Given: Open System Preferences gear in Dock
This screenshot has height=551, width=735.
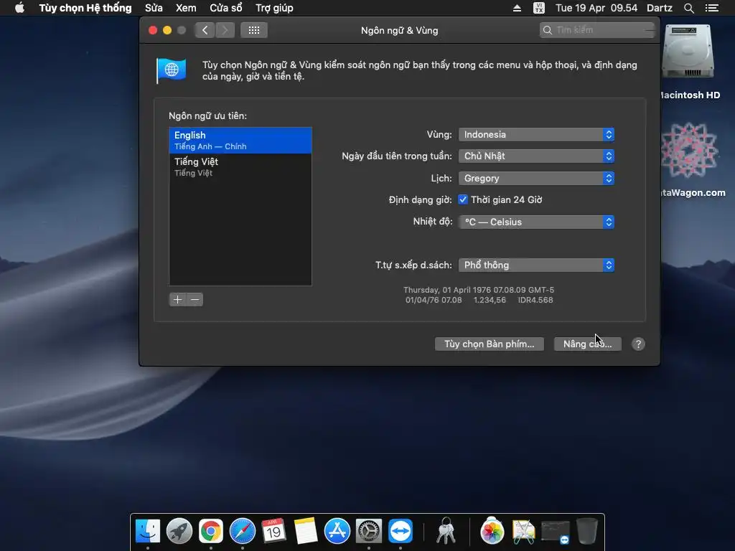Looking at the screenshot, I should tap(369, 531).
